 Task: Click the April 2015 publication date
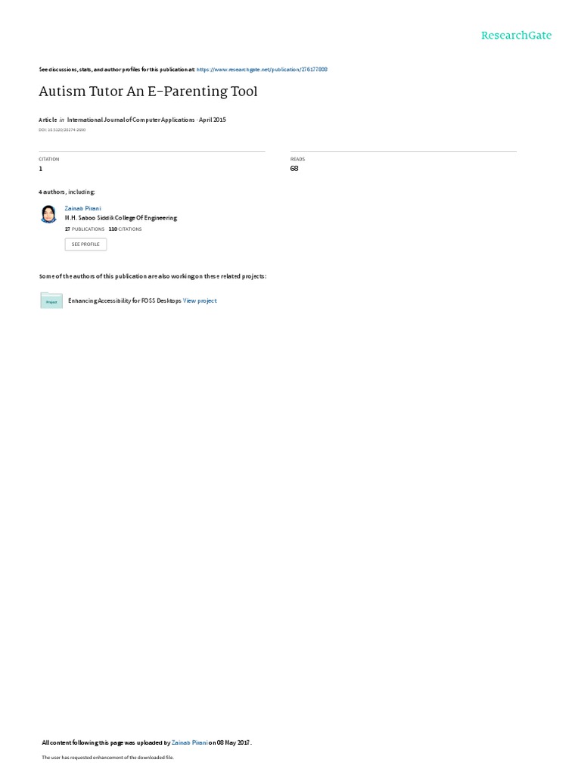coord(213,120)
